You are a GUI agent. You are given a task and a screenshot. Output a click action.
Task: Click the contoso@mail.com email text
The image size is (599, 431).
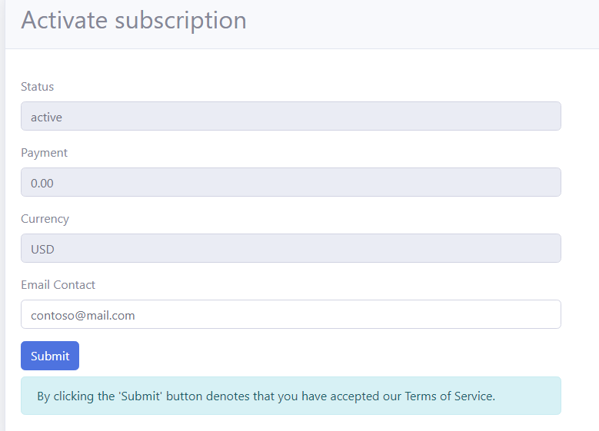click(83, 316)
